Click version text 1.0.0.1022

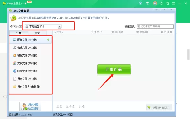27,114
